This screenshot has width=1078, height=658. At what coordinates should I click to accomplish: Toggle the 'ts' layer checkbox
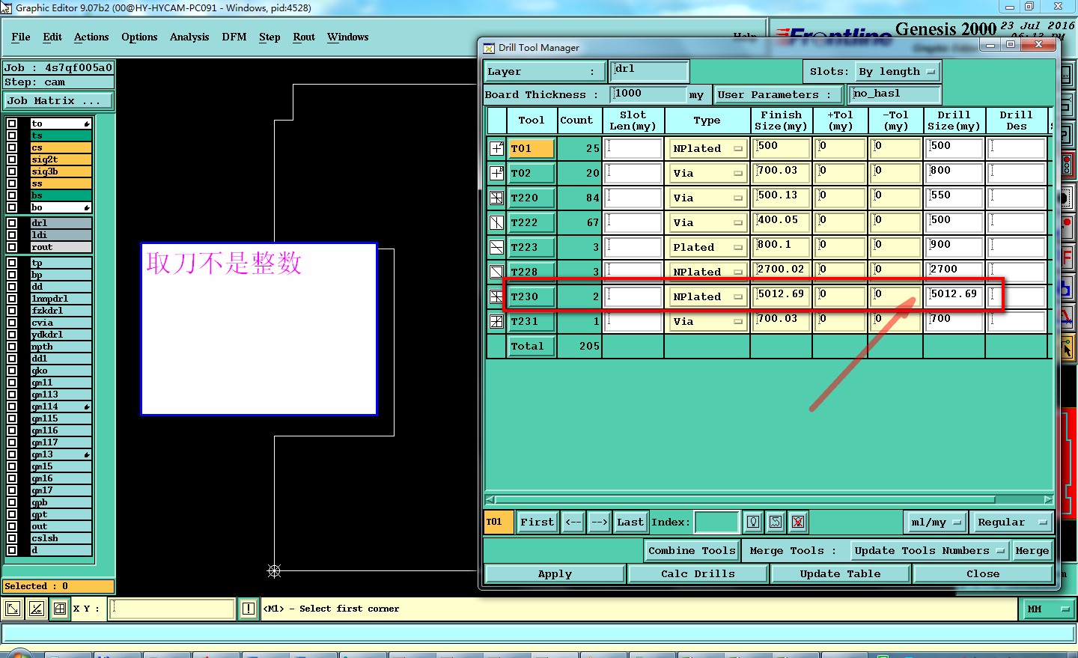pos(12,135)
